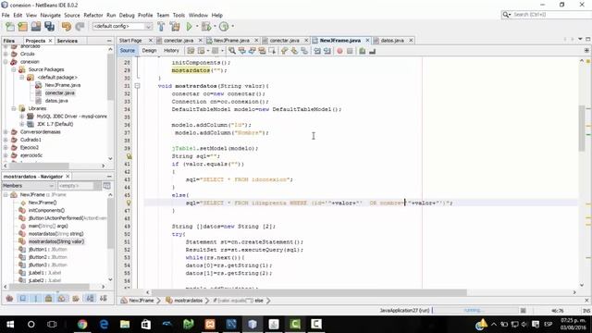The image size is (592, 333).
Task: Click the Stop Macro Recording icon
Action: click(x=350, y=51)
